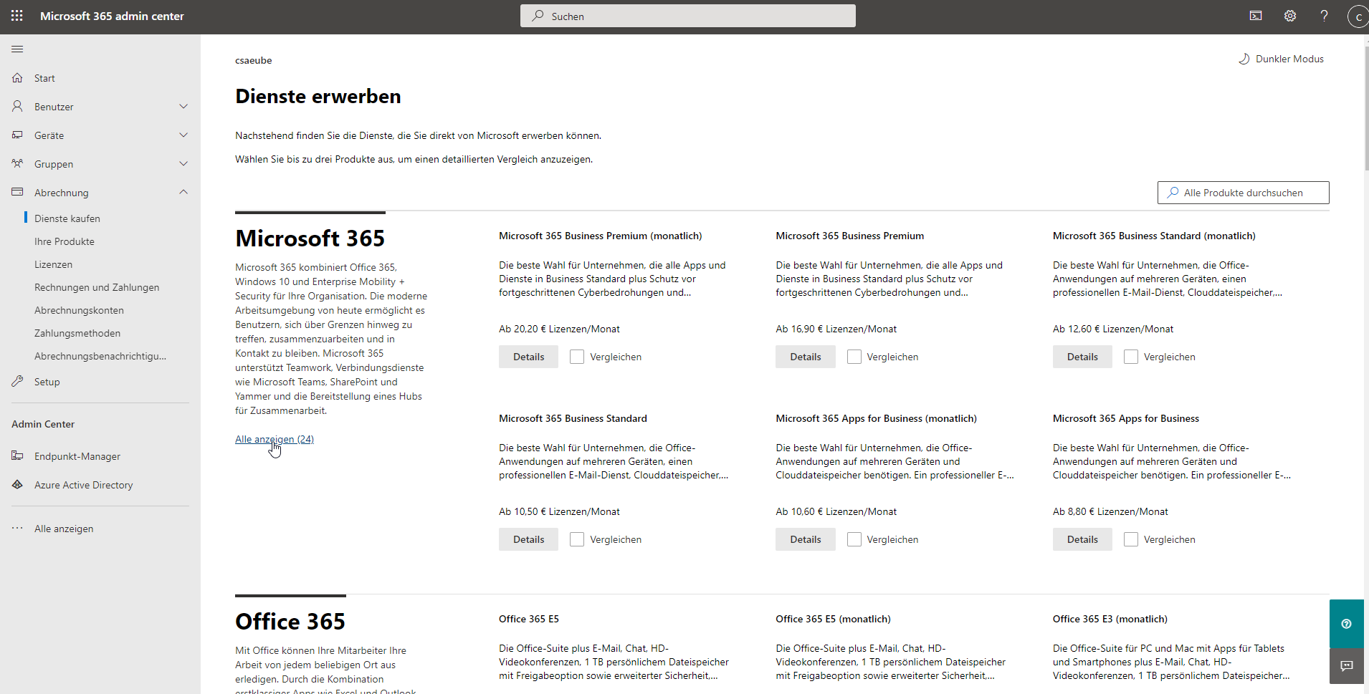The image size is (1369, 694).
Task: Click the Setup wrench icon
Action: [17, 381]
